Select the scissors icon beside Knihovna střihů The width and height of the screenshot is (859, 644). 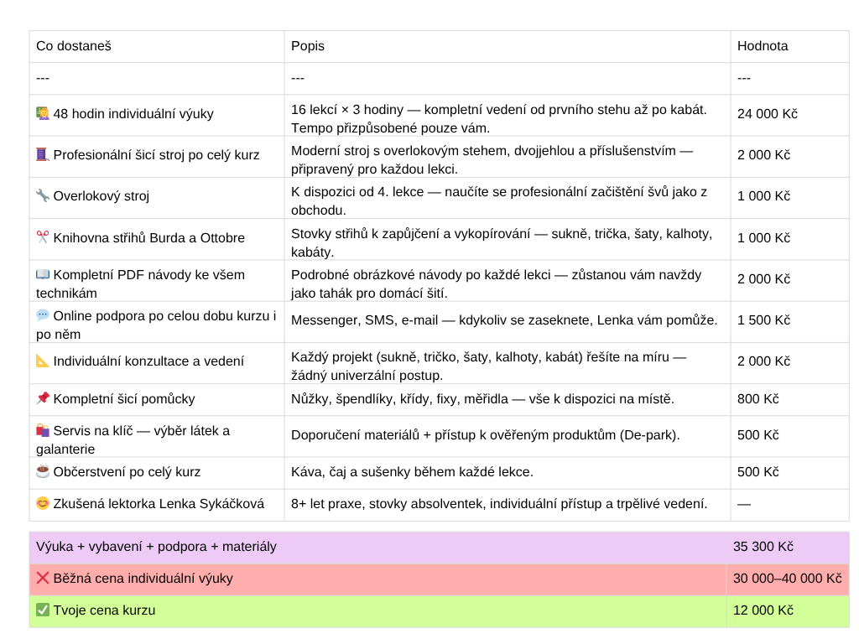(x=43, y=237)
